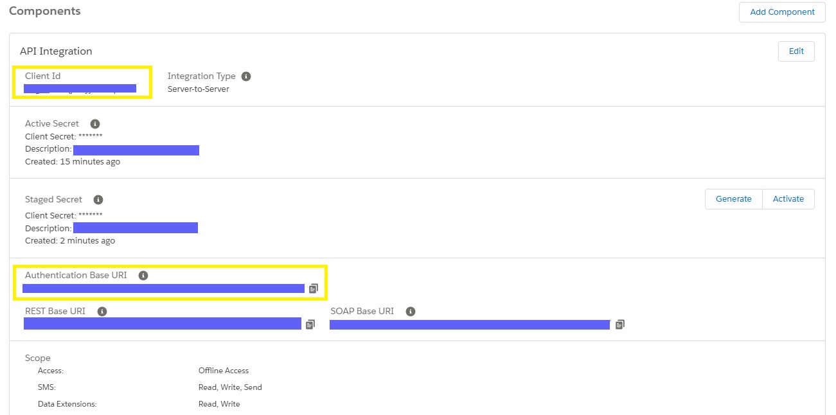Click the redacted REST Base URI text
The height and width of the screenshot is (415, 836).
point(162,324)
